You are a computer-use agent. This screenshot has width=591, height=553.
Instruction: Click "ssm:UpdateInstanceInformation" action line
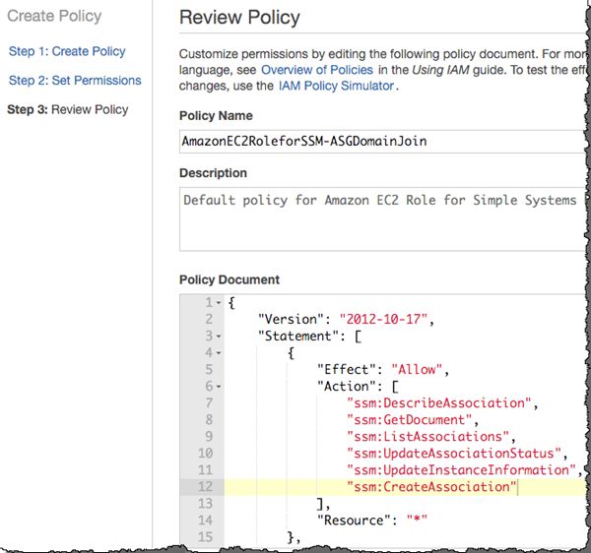click(x=461, y=469)
